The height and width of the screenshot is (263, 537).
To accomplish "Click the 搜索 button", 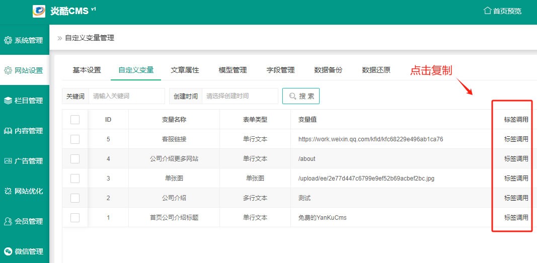I will click(301, 96).
